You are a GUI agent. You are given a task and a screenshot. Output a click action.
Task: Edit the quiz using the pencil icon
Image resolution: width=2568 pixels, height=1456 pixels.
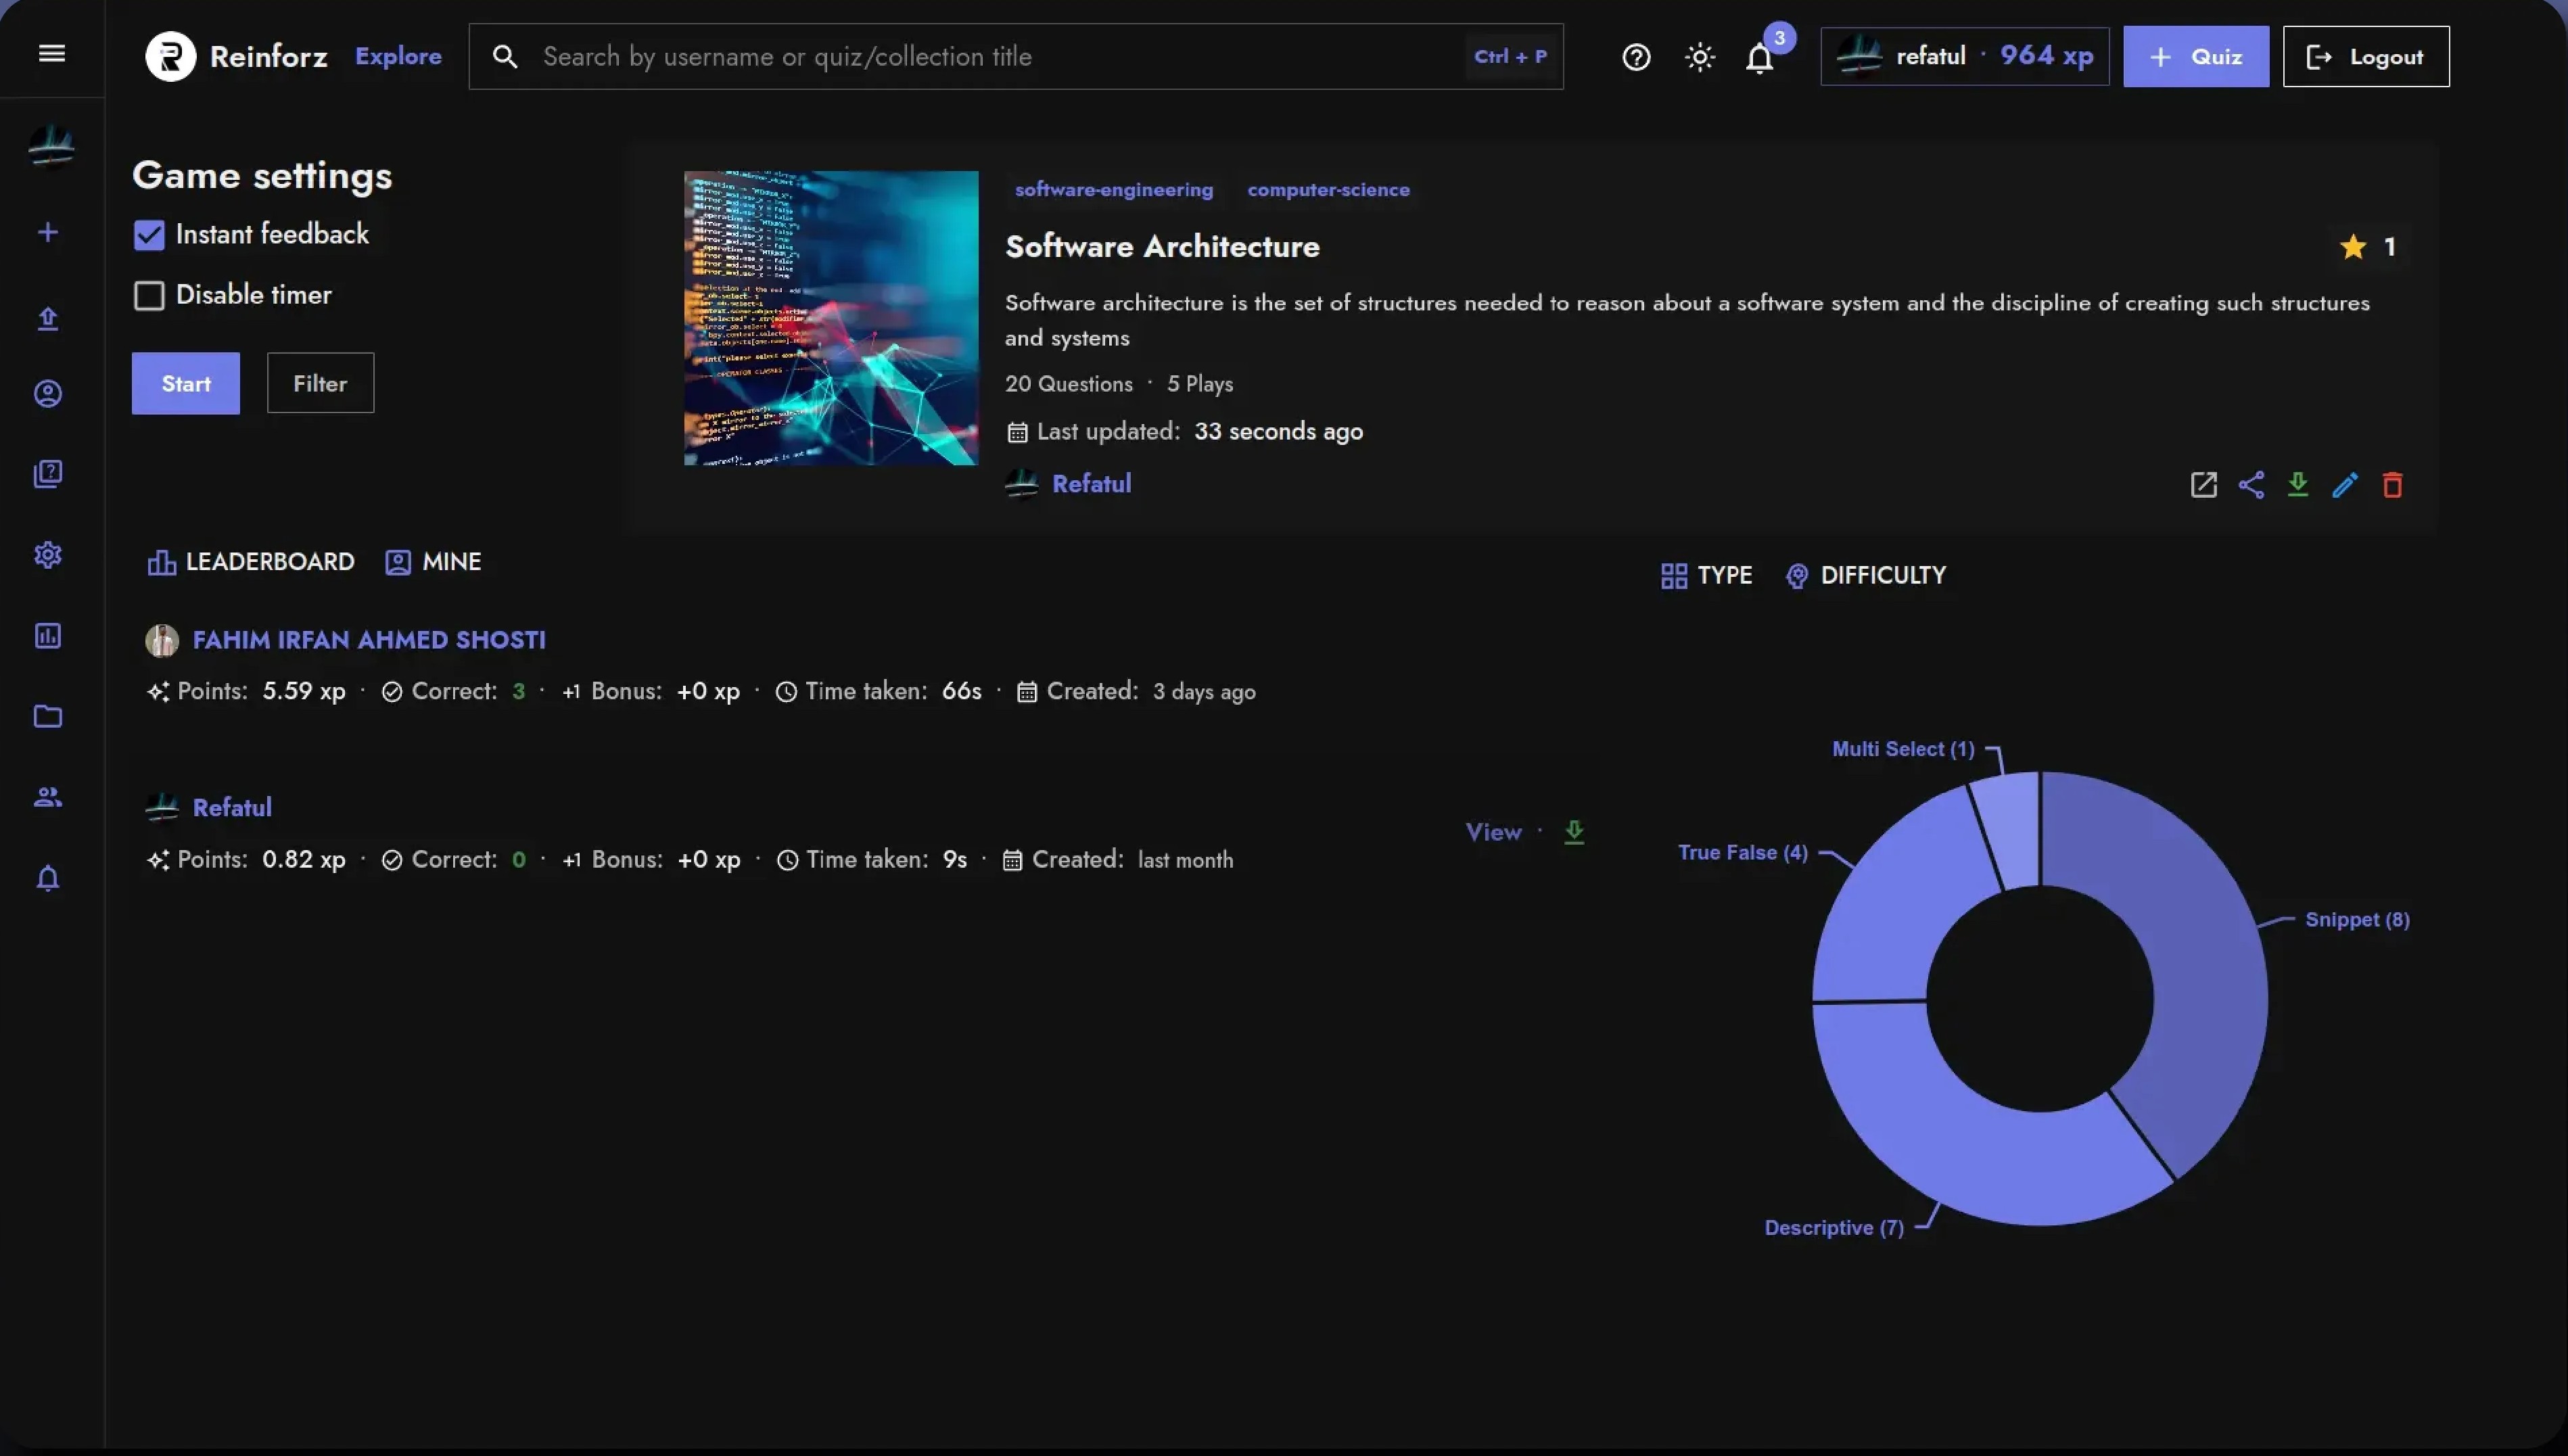tap(2345, 485)
